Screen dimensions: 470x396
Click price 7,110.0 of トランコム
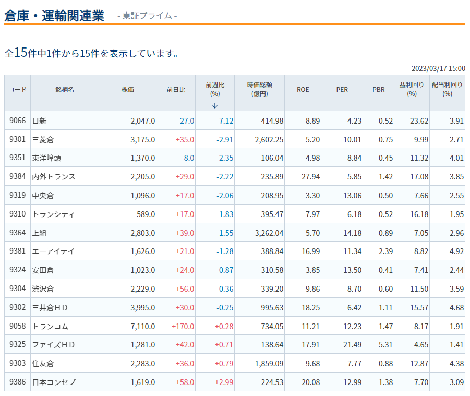(x=143, y=327)
